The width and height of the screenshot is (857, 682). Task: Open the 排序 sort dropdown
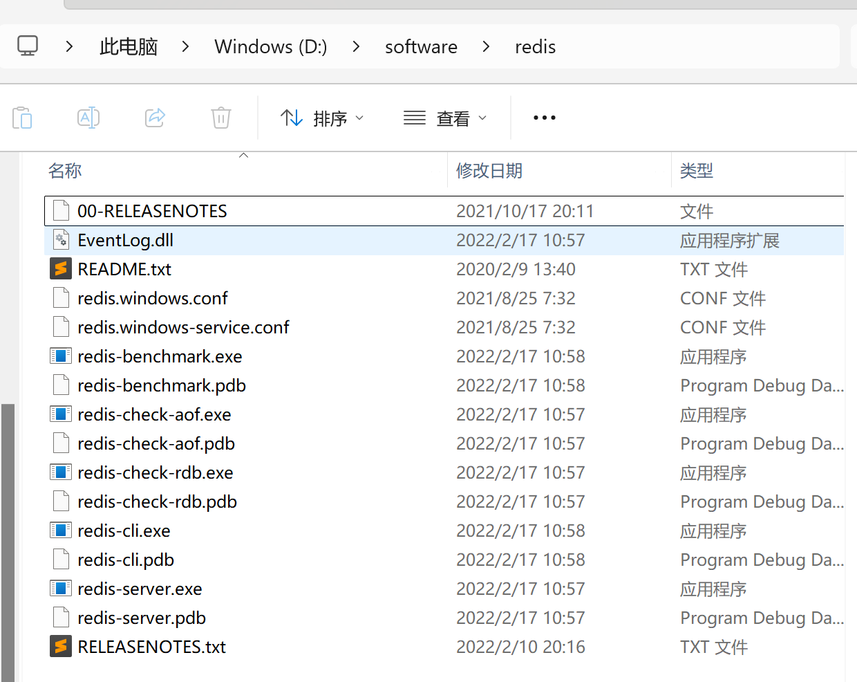322,118
